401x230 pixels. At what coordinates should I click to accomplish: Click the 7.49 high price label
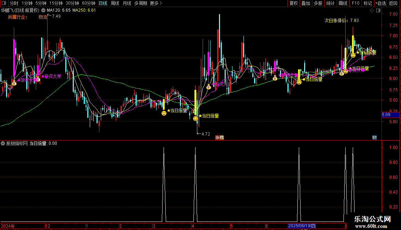coord(56,16)
